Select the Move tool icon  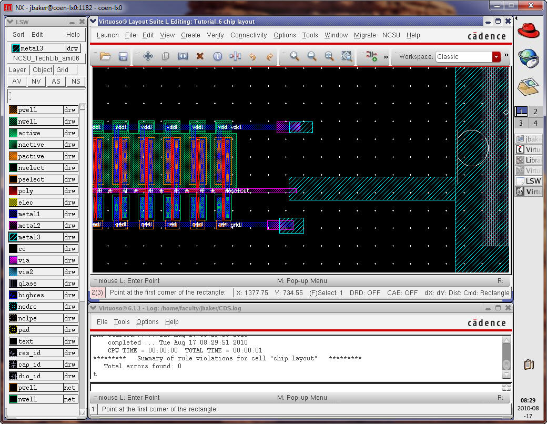[148, 56]
